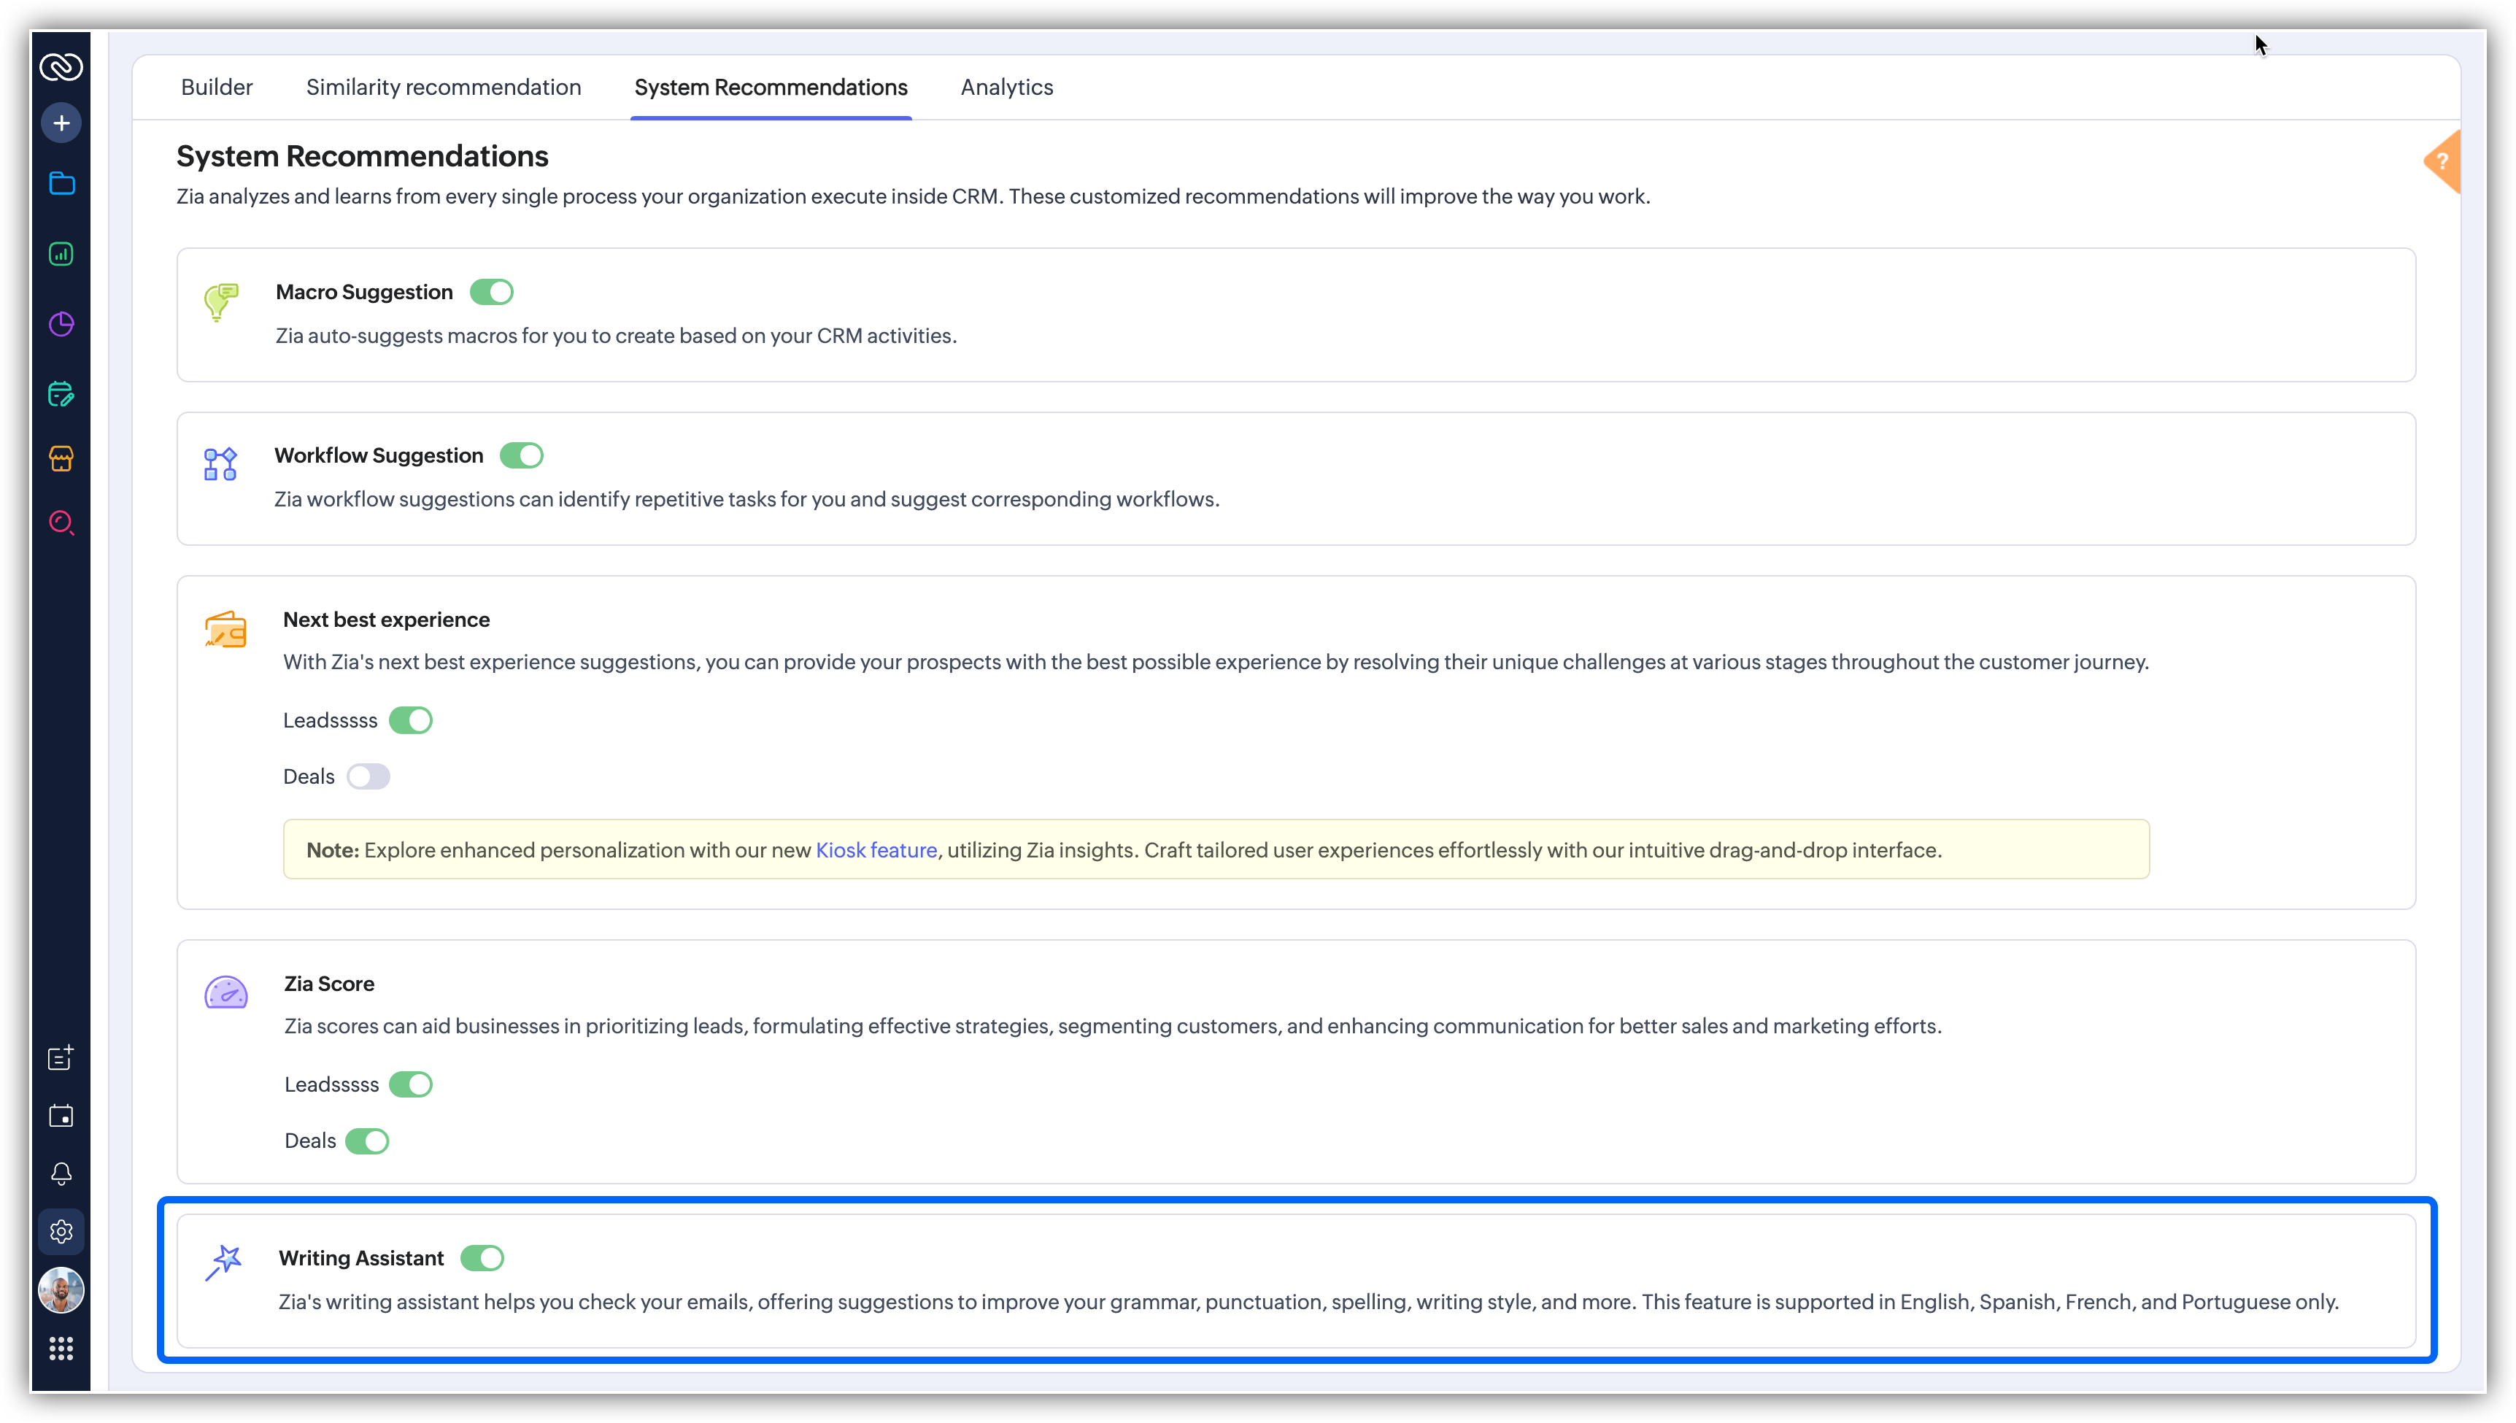Open the folder icon in sidebar
The width and height of the screenshot is (2516, 1423).
(x=61, y=184)
